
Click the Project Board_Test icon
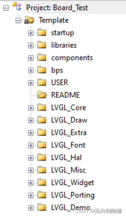click(17, 6)
